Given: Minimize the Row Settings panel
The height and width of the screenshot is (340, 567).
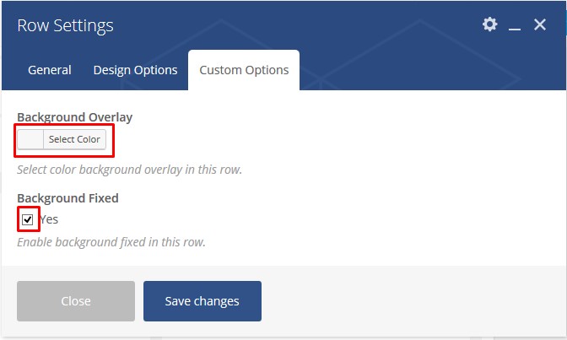Looking at the screenshot, I should click(x=515, y=28).
